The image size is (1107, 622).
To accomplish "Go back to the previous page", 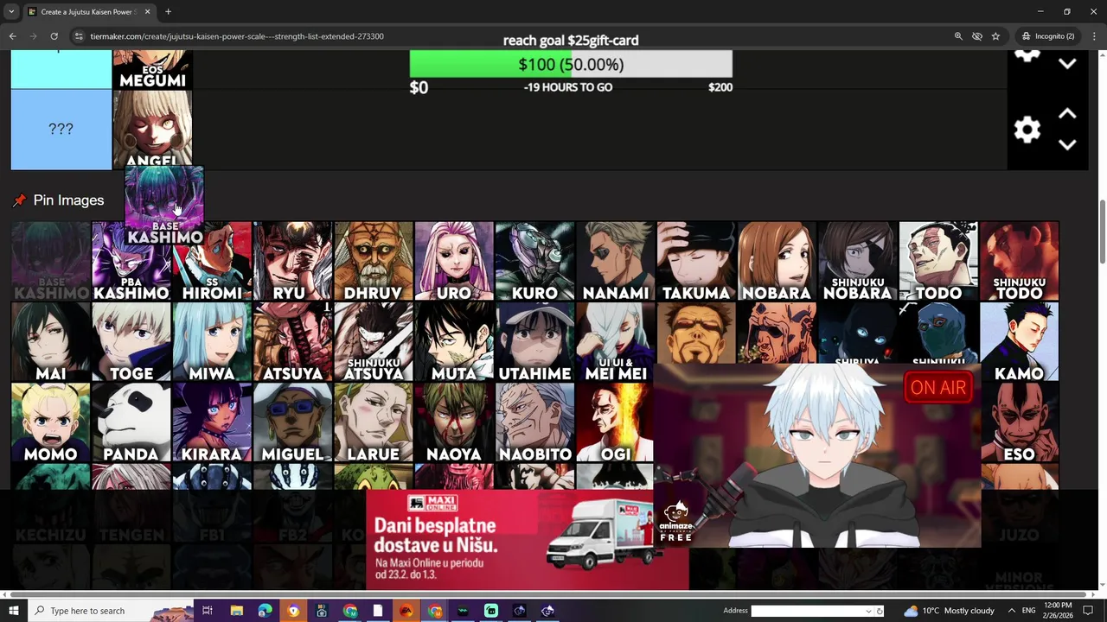I will (x=12, y=36).
